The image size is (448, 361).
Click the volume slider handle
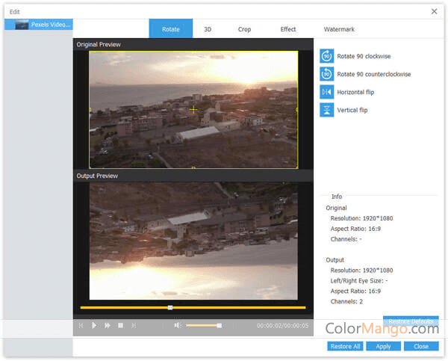pyautogui.click(x=219, y=325)
